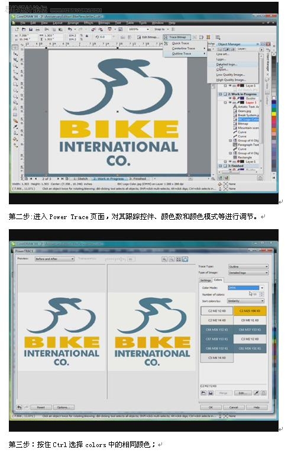This screenshot has width=304, height=453.
Task: Switch to the Settings tab in PowerTRACE
Action: pos(206,280)
